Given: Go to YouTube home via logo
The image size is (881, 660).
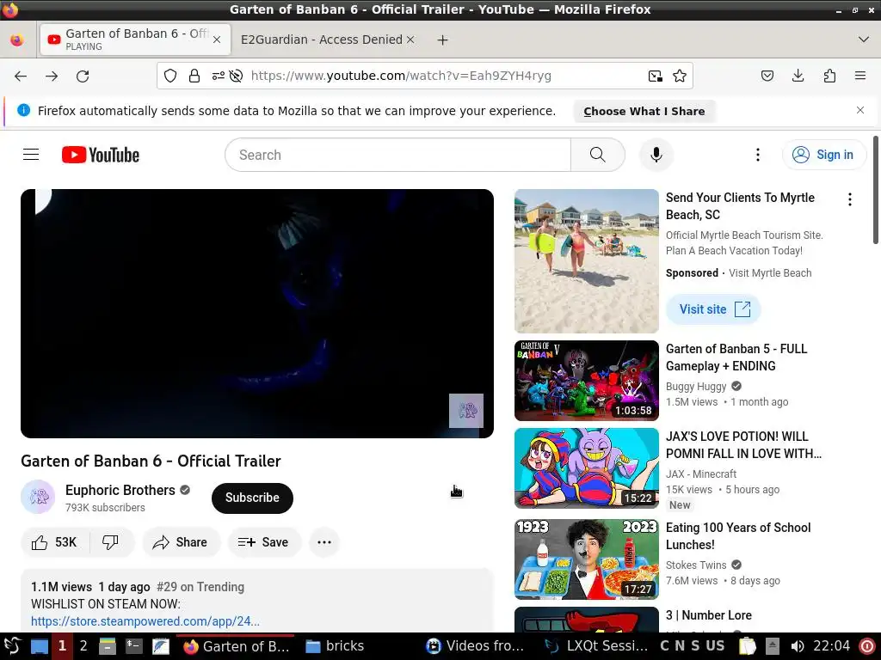Looking at the screenshot, I should tap(101, 155).
